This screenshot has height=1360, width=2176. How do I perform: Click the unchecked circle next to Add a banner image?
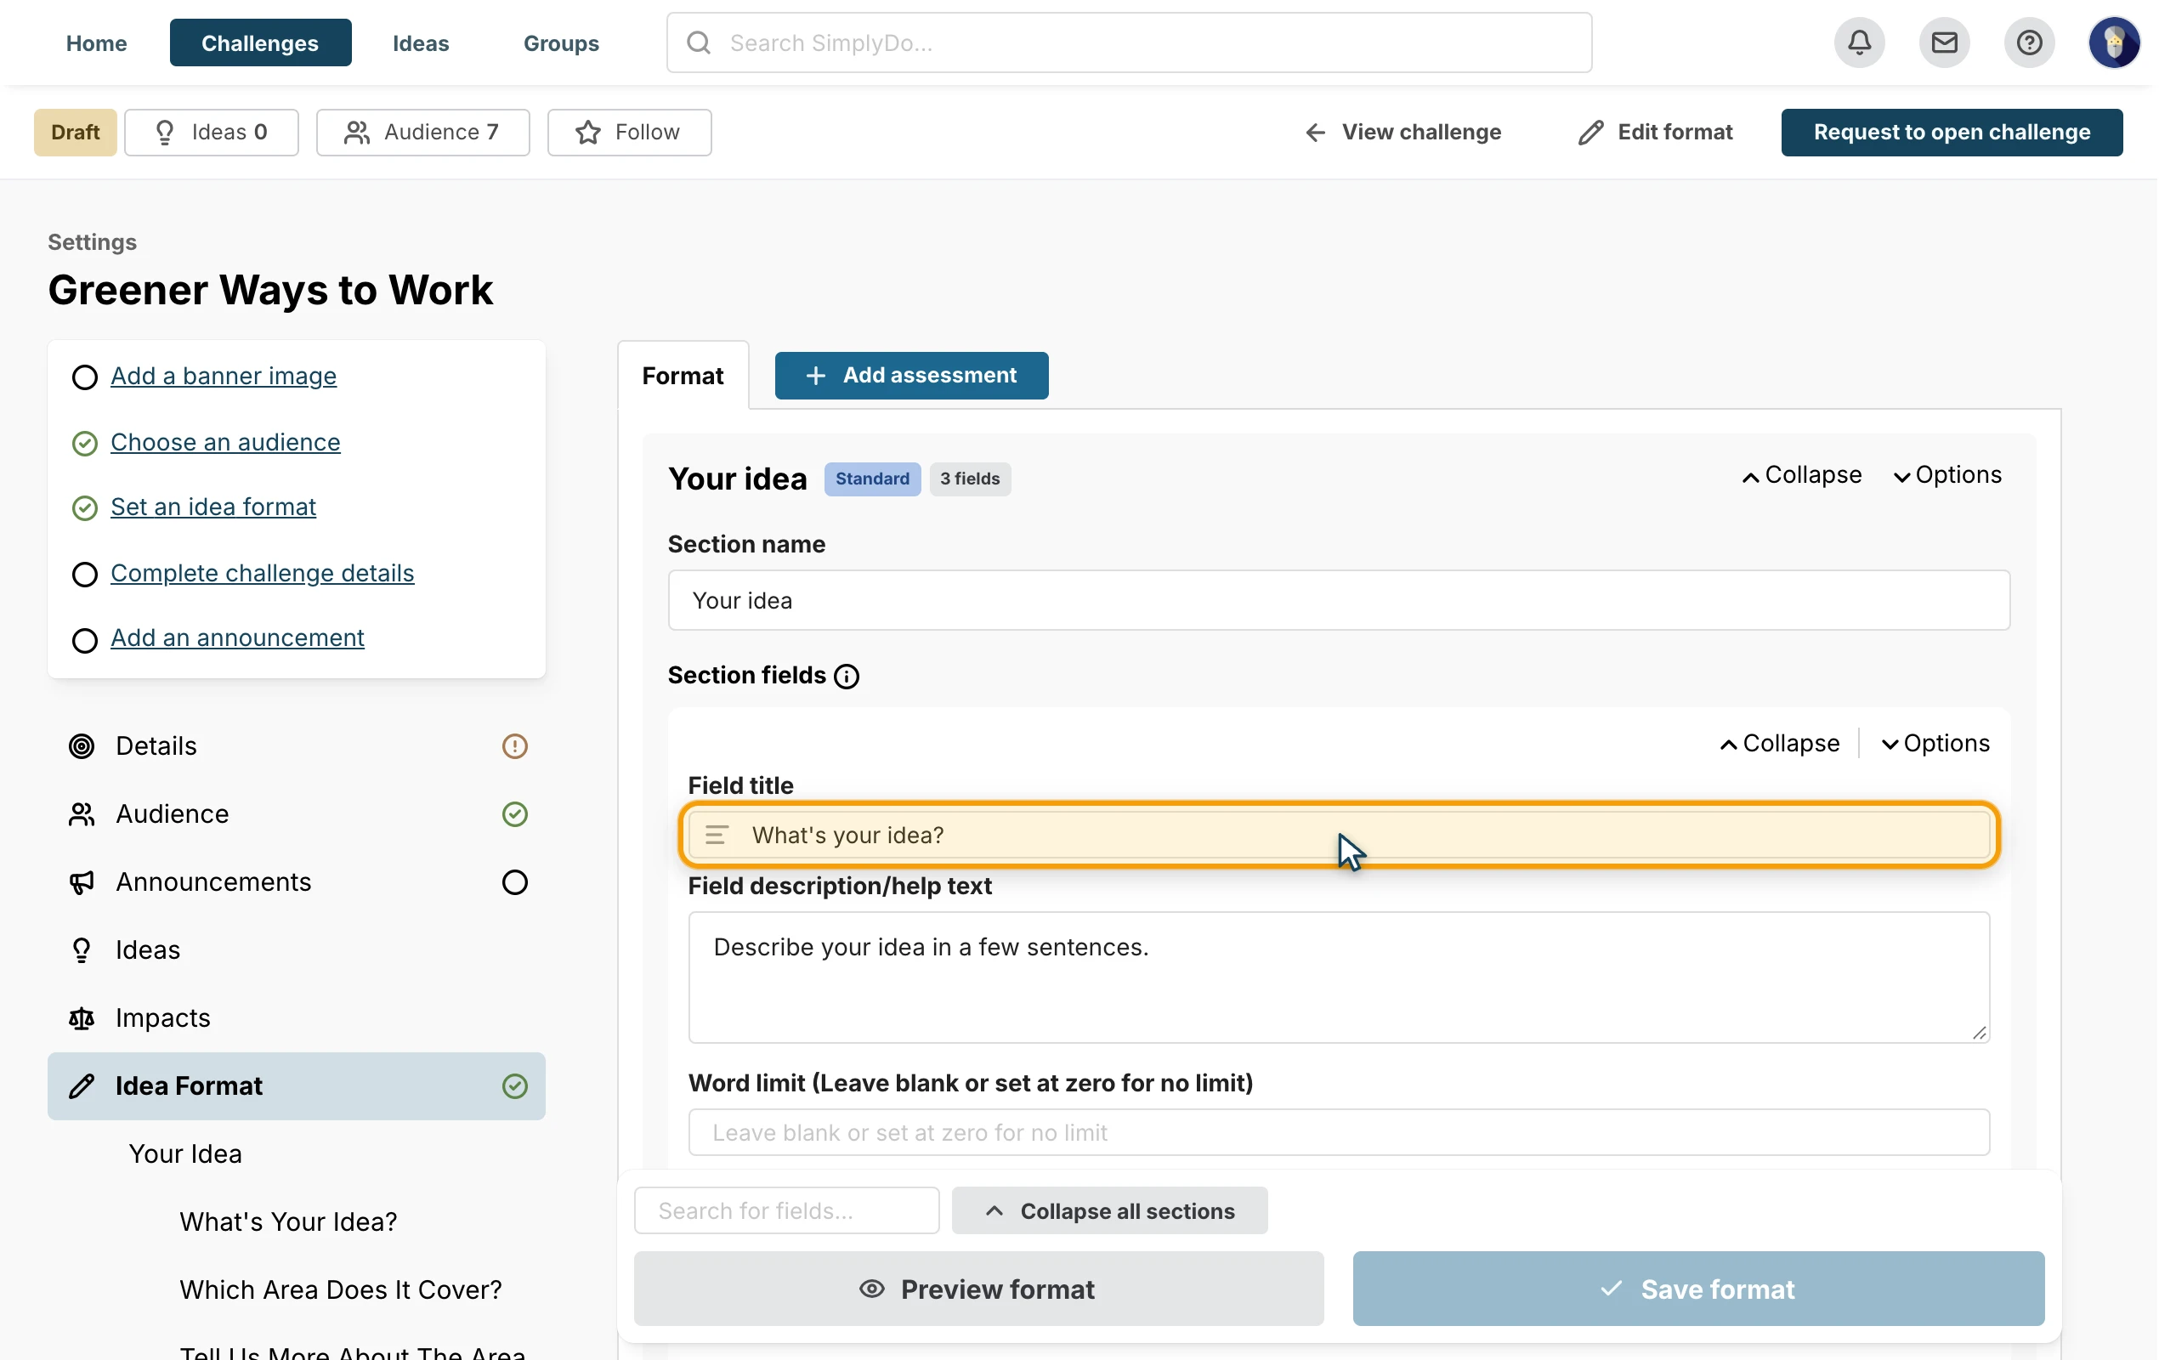click(x=84, y=377)
